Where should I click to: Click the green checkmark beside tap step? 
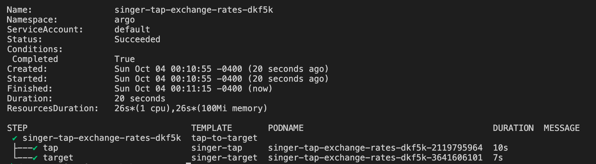pyautogui.click(x=35, y=148)
